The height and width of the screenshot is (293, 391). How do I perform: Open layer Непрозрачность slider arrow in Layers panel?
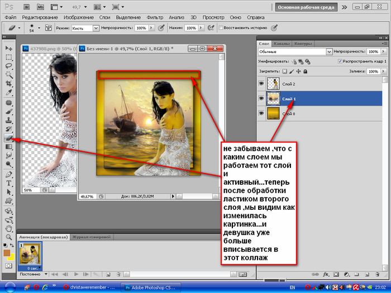click(384, 51)
